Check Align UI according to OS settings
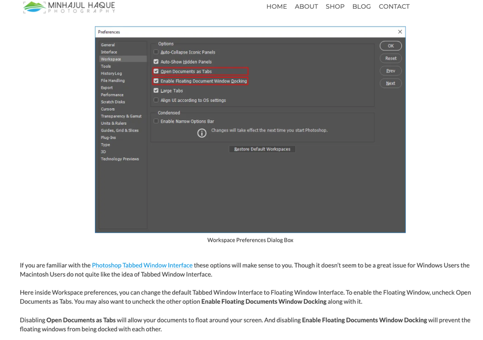The width and height of the screenshot is (483, 340). click(156, 100)
